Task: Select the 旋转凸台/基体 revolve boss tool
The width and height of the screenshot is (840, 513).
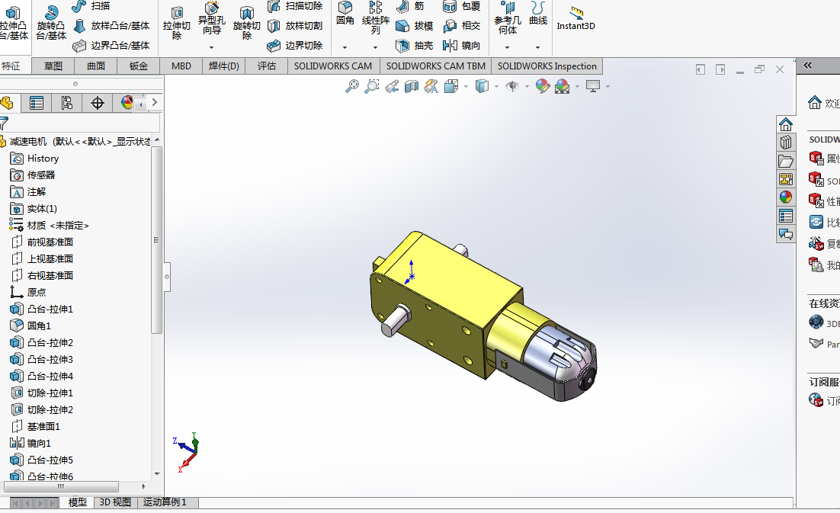Action: [x=51, y=23]
